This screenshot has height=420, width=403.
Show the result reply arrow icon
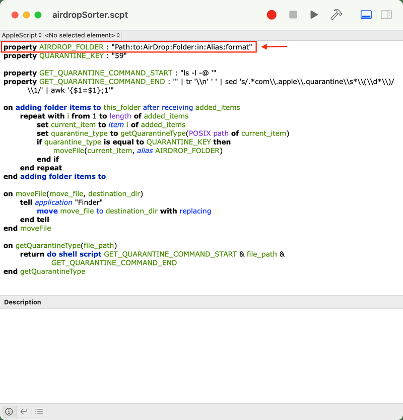pos(24,411)
